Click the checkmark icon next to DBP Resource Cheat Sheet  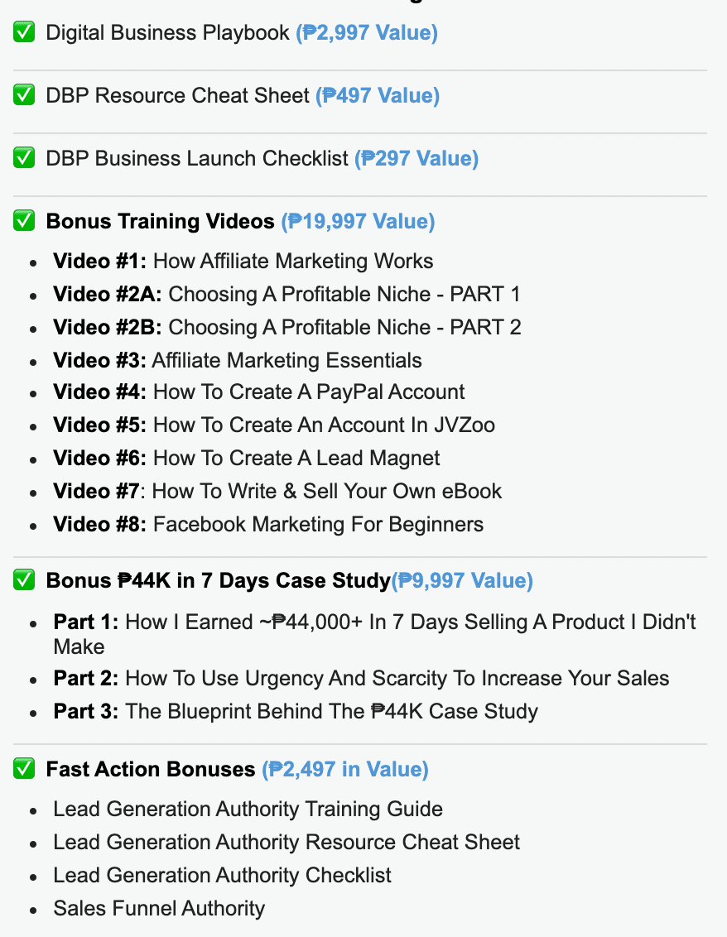coord(24,95)
